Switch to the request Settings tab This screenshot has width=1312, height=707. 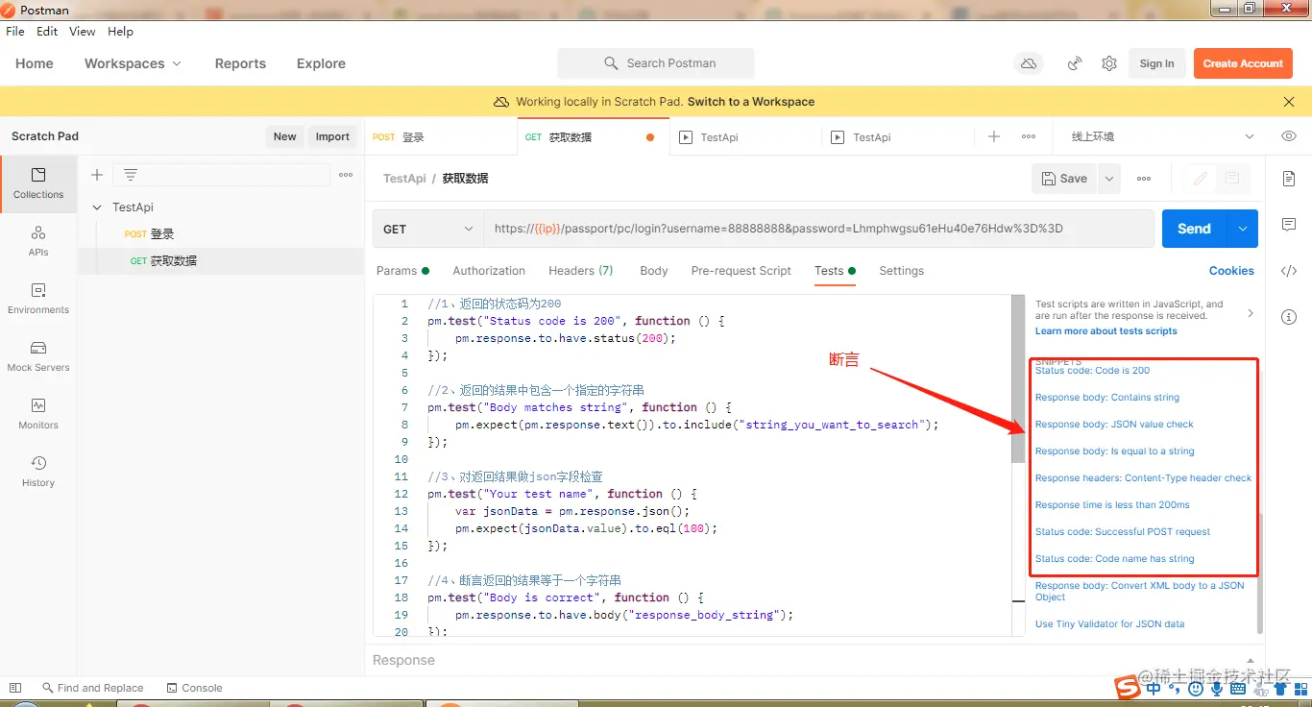point(901,271)
